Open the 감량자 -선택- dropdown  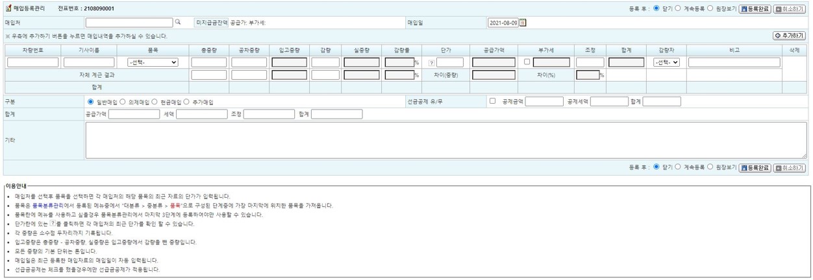point(666,63)
